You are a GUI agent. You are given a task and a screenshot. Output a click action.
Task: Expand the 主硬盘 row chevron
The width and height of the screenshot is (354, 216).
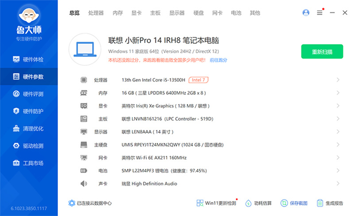(338, 145)
